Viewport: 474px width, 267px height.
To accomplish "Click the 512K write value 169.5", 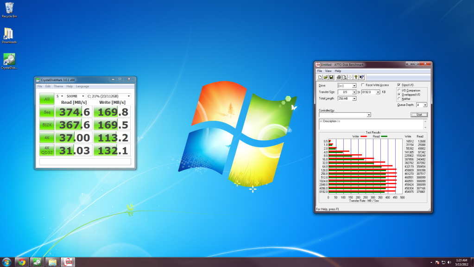I will [x=112, y=125].
